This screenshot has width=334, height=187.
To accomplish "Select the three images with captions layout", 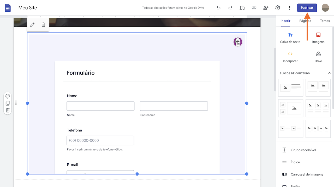I will [318, 108].
